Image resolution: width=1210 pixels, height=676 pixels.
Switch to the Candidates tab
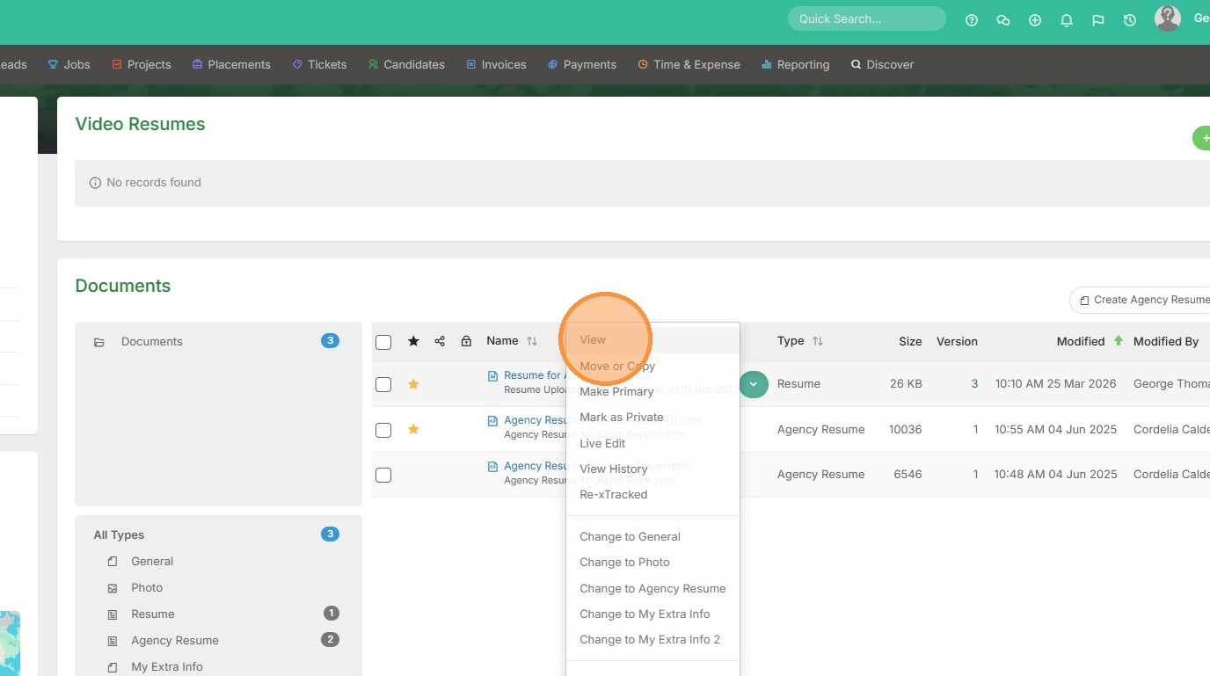(x=406, y=64)
